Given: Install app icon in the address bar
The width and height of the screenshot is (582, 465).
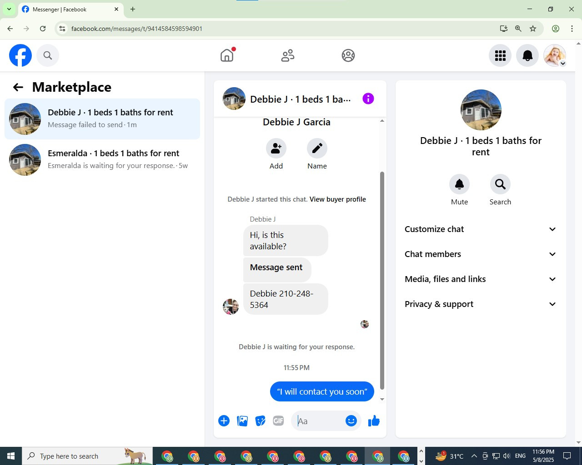Looking at the screenshot, I should coord(504,29).
